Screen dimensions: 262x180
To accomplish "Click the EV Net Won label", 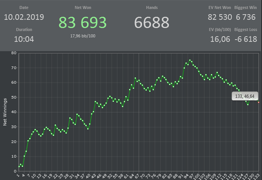I will click(x=220, y=7).
